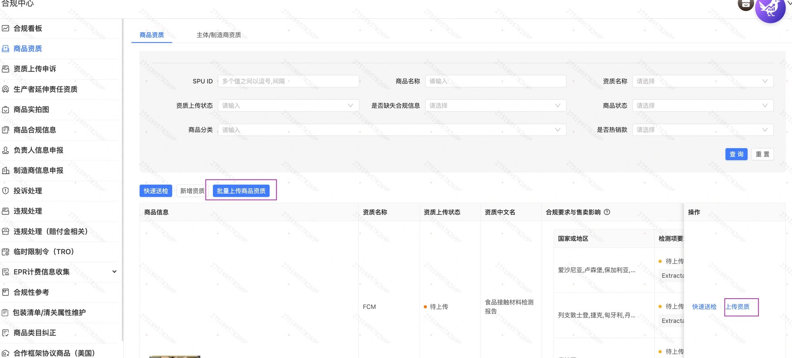Click the 列支敦士登,捷克,匈牙利 region cell

[x=596, y=315]
